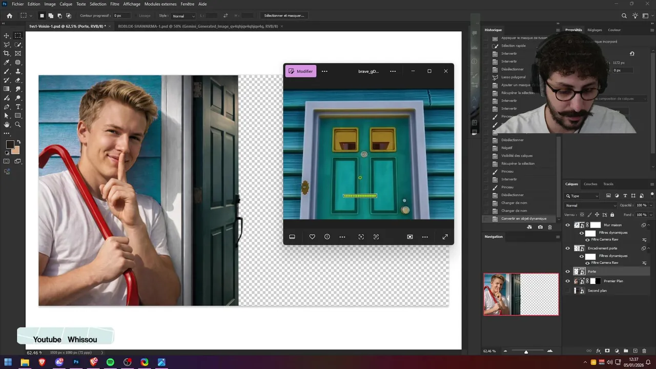This screenshot has width=656, height=369.
Task: Hide the Porte layer
Action: pyautogui.click(x=567, y=272)
